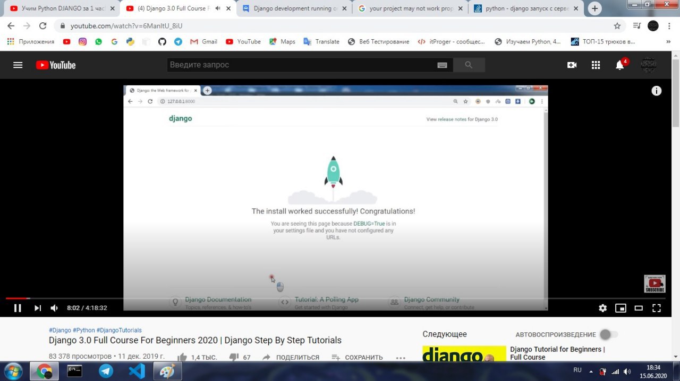Click the Subscribe watermark on video

coord(654,283)
